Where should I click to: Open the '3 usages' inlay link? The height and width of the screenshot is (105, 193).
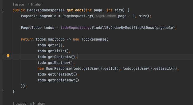19,103
